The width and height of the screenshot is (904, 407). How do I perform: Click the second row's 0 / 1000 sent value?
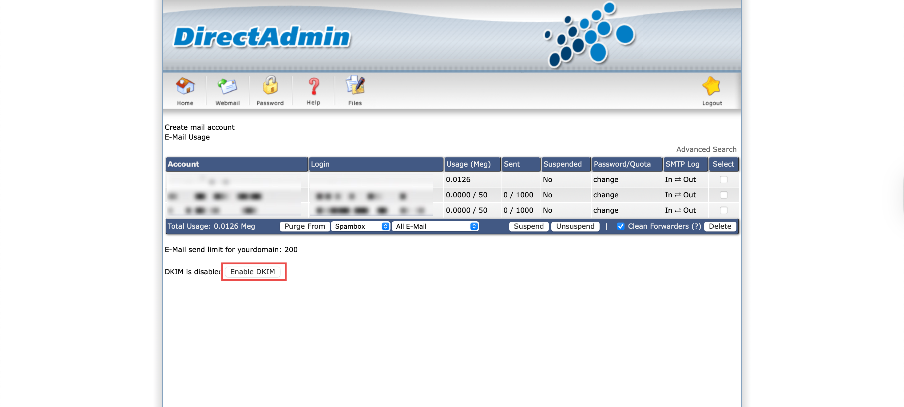coord(518,195)
